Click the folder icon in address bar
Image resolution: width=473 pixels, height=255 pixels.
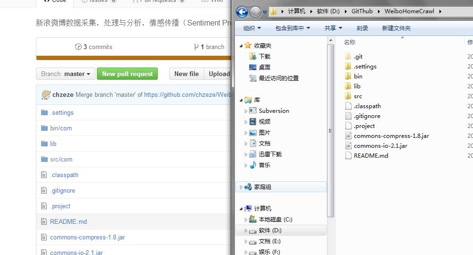(273, 11)
